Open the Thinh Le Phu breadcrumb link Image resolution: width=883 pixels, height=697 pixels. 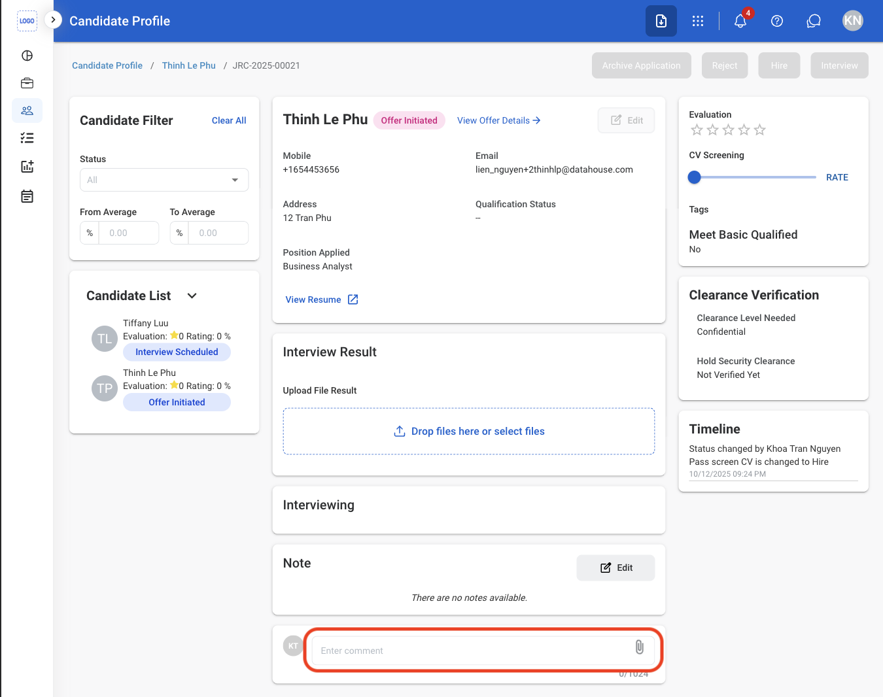189,65
